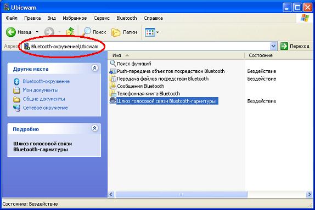
Task: Toggle the Папки folders pane button
Action: (124, 32)
